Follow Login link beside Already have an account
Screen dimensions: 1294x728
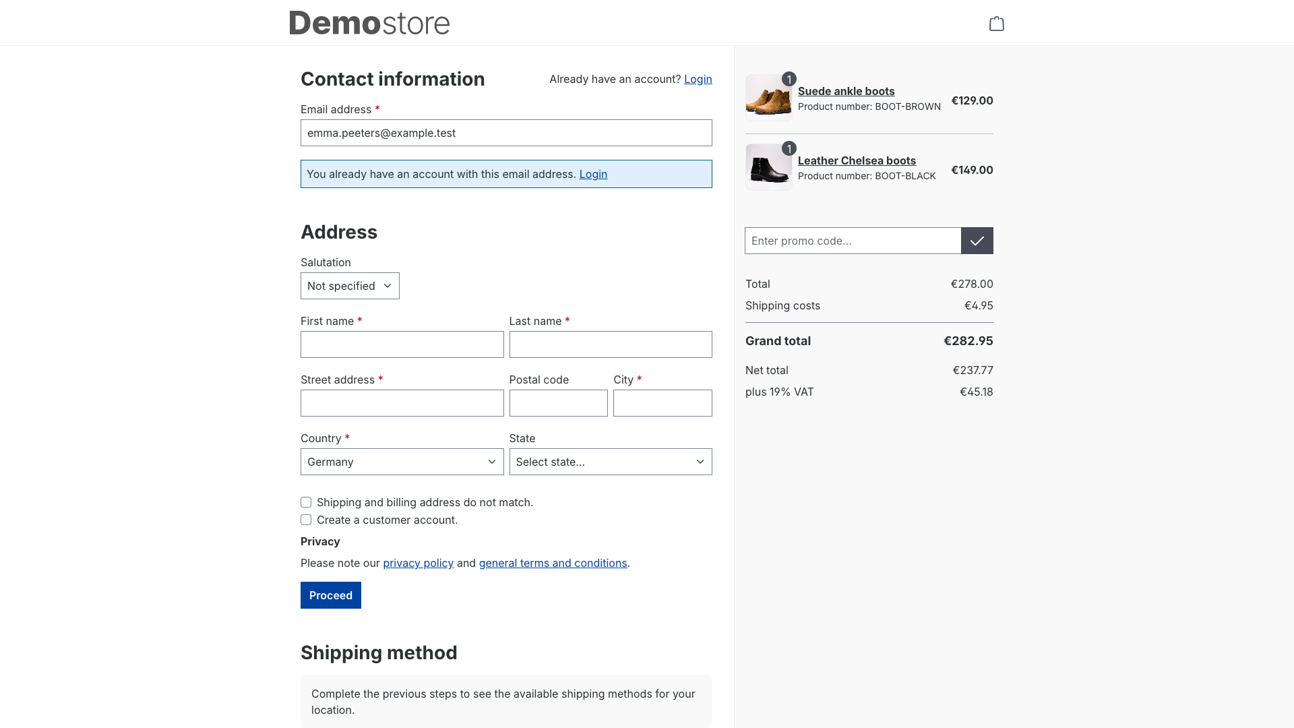[x=698, y=79]
